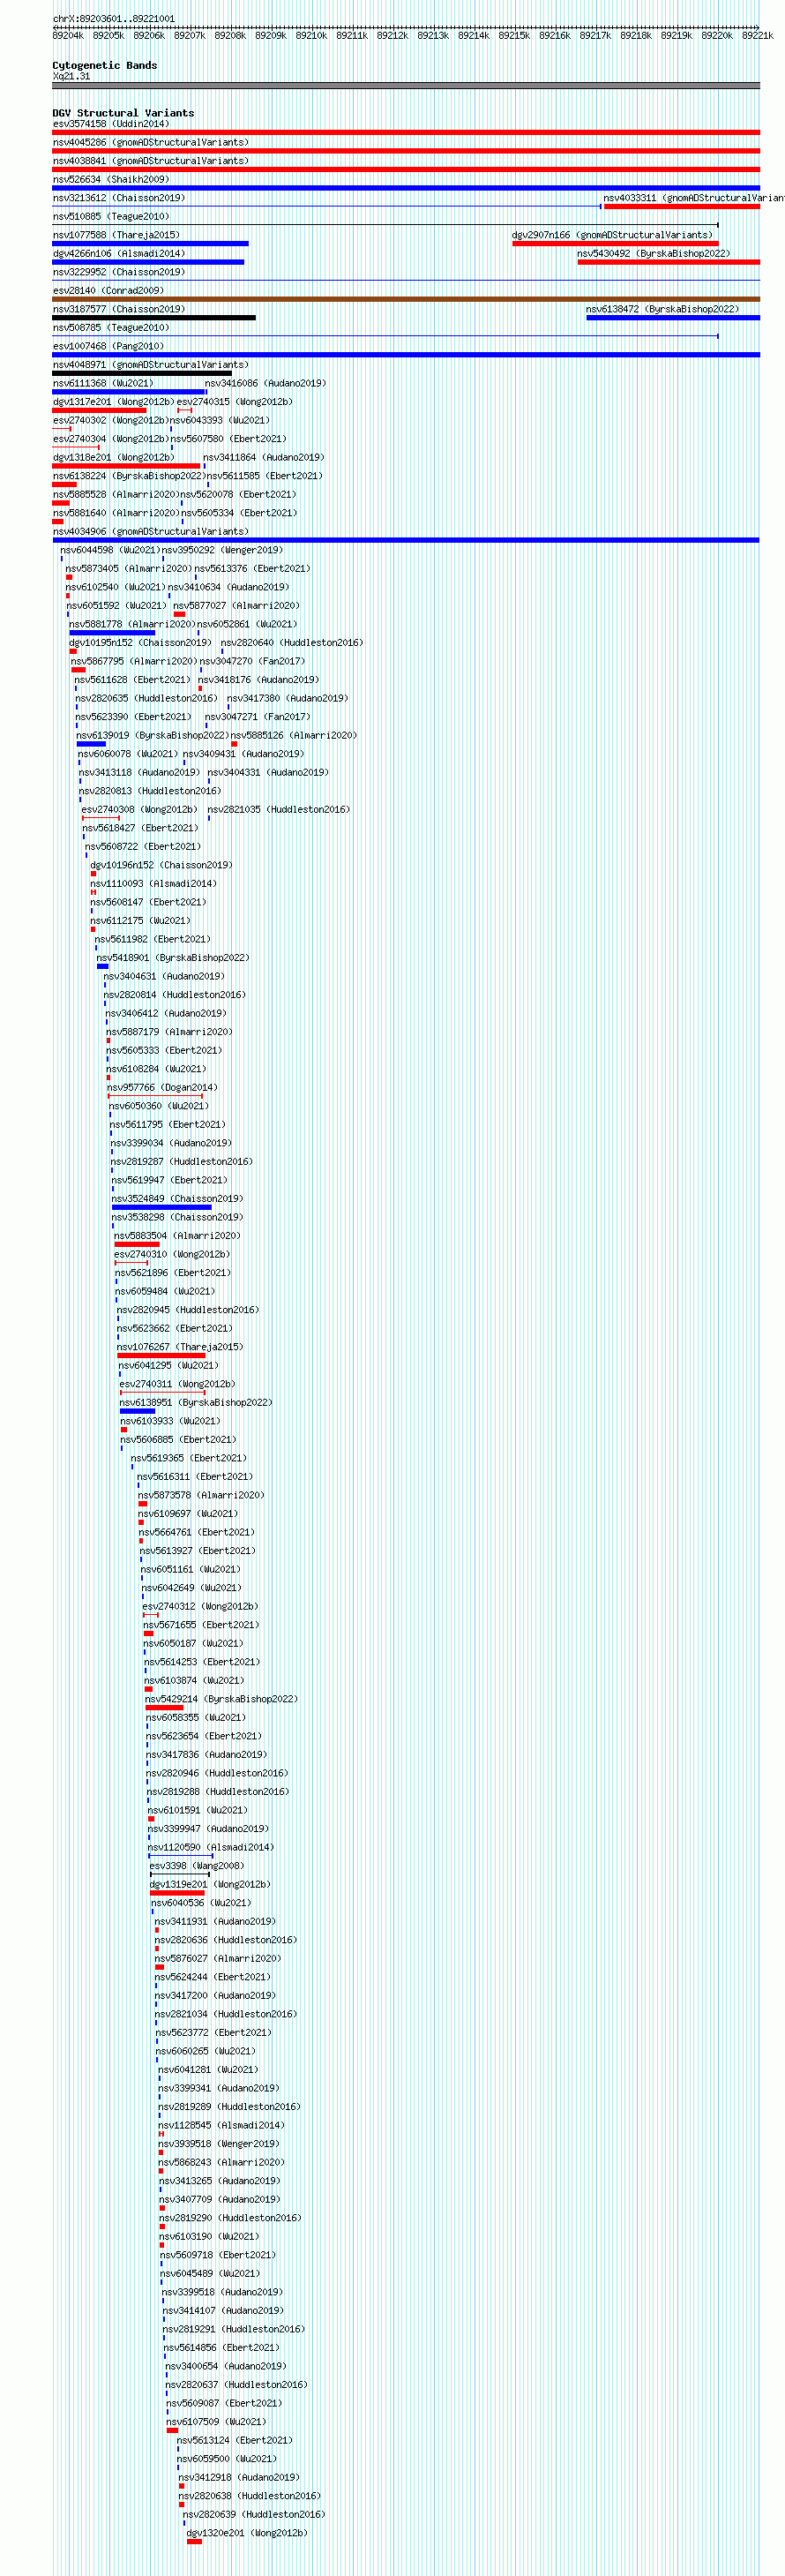Open variant nsv1110093 (Alsmadi2014)
Image resolution: width=785 pixels, height=2576 pixels.
[x=153, y=884]
